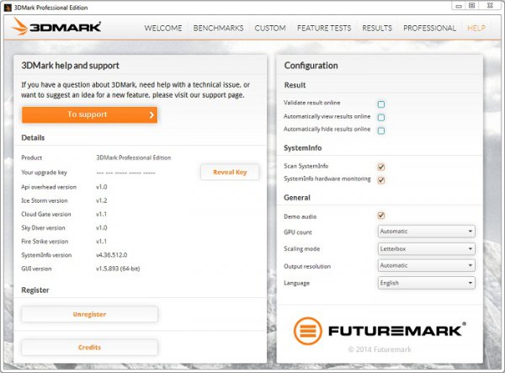The width and height of the screenshot is (505, 373).
Task: Click the Sky Diver version label
Action: coord(43,227)
